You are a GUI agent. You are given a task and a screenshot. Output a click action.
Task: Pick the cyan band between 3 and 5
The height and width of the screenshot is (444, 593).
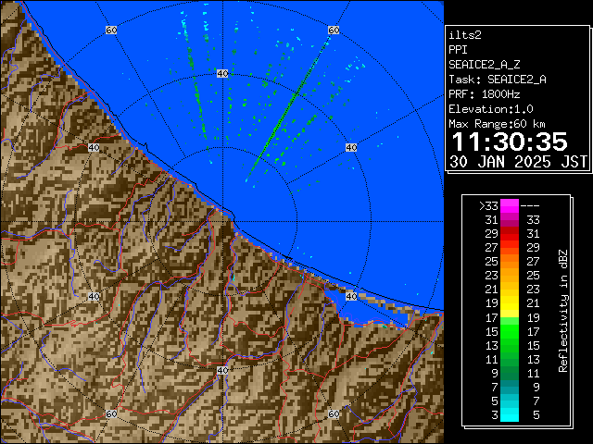click(510, 414)
